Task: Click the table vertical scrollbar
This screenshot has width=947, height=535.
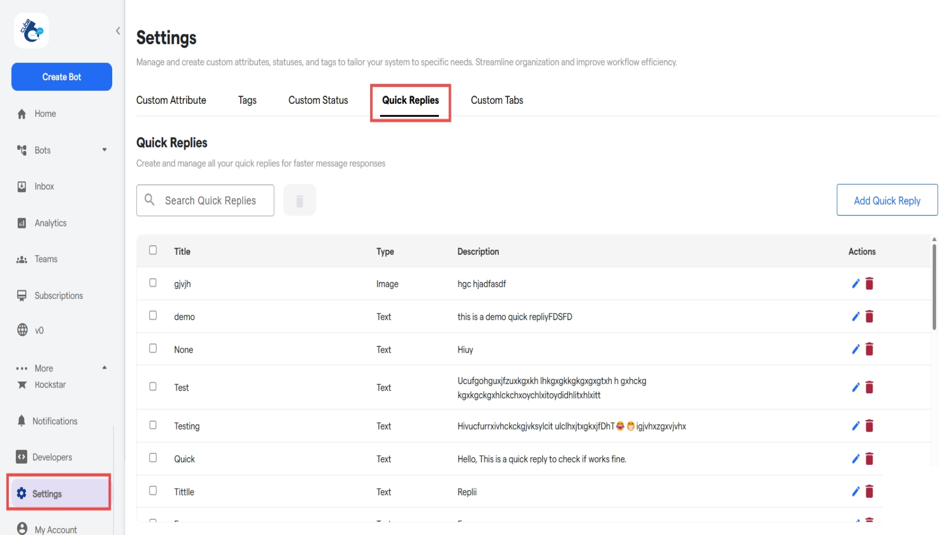Action: (x=934, y=287)
